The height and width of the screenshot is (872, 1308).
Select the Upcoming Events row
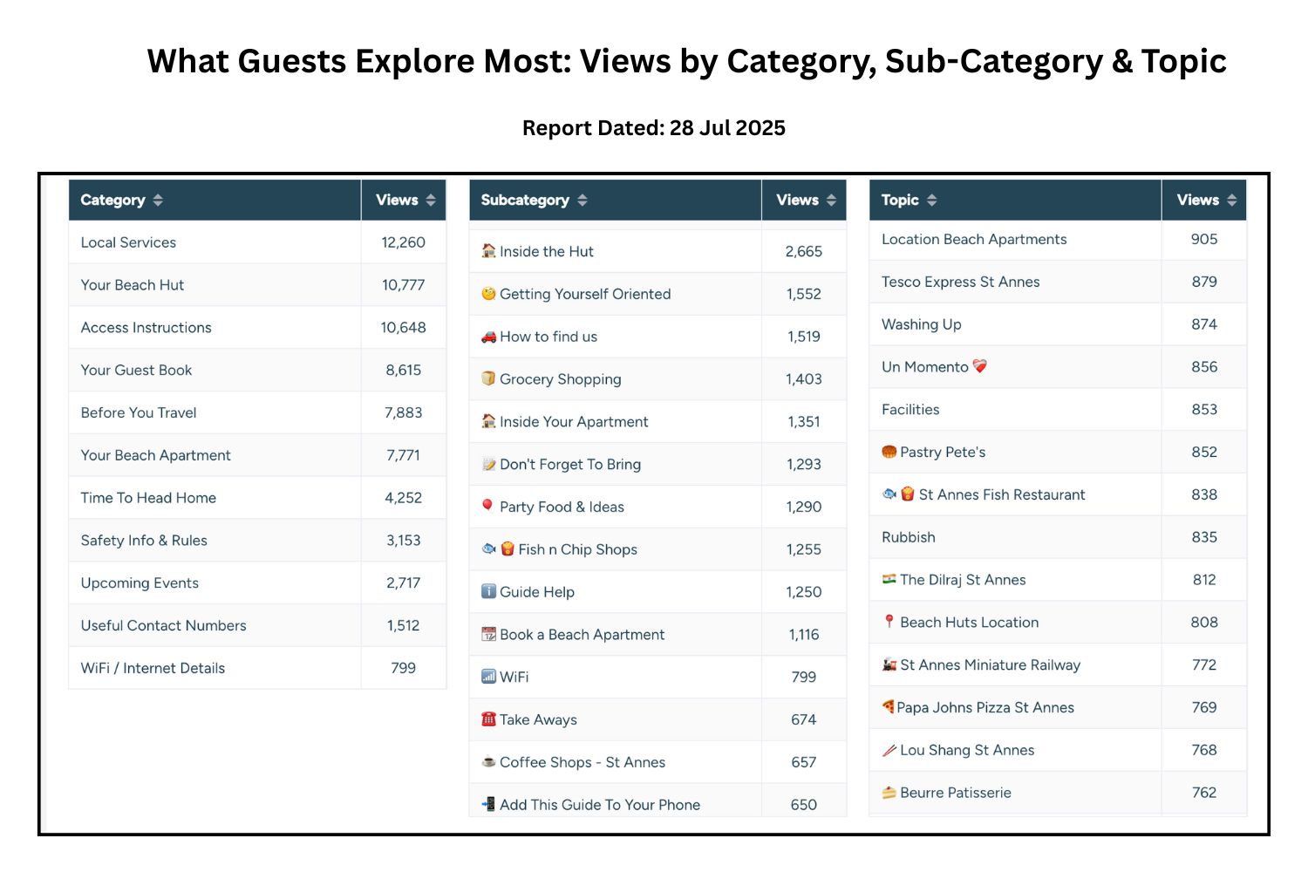tap(257, 582)
